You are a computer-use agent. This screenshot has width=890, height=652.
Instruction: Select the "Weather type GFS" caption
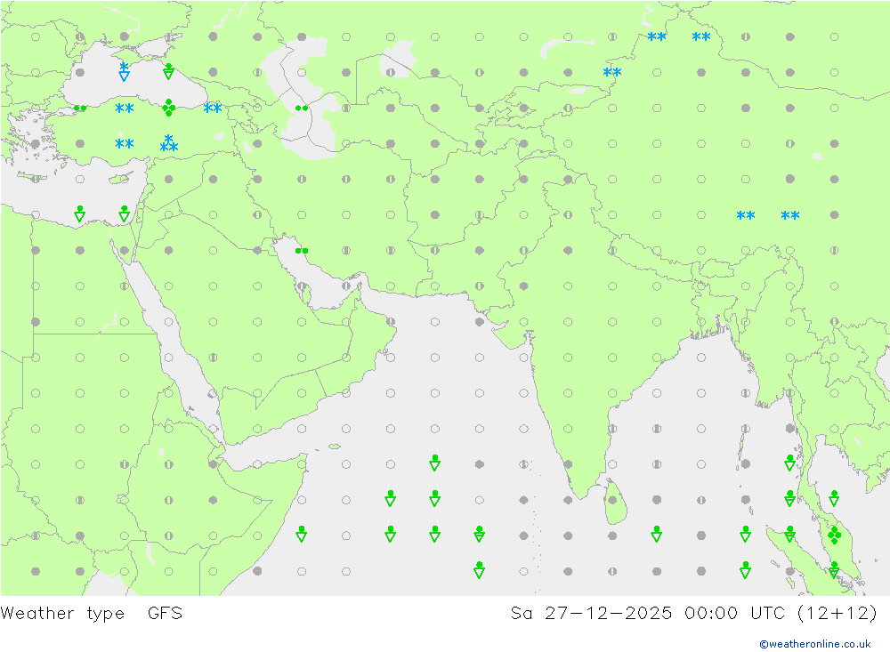point(92,614)
